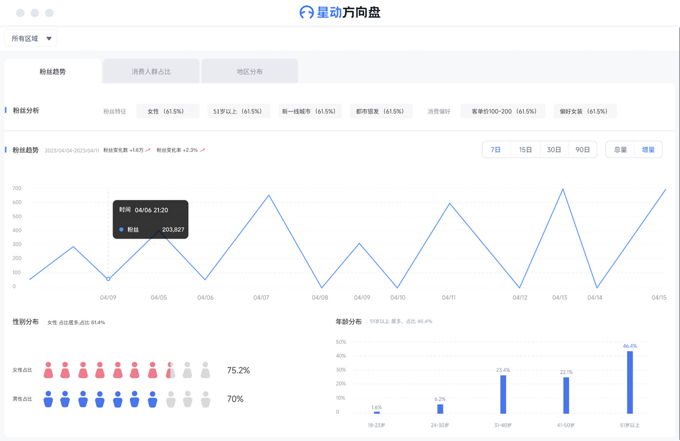Select the 7日 time range

point(496,150)
